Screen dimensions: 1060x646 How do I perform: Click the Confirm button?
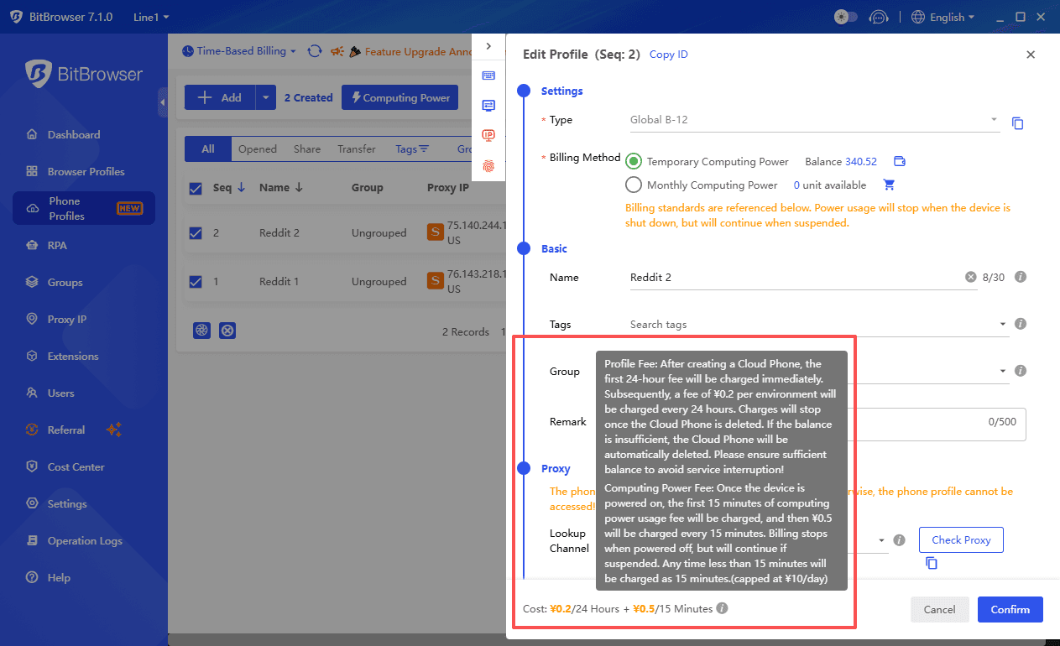(x=1010, y=609)
